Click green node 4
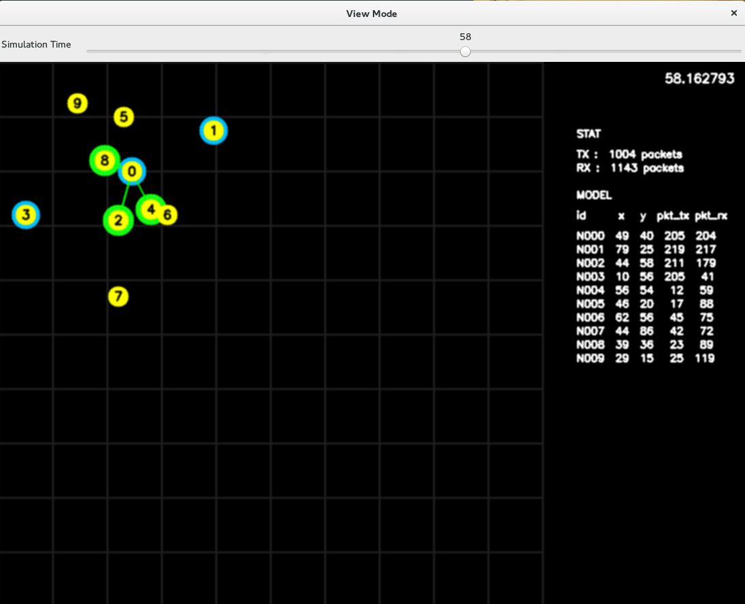745x604 pixels. [x=150, y=209]
